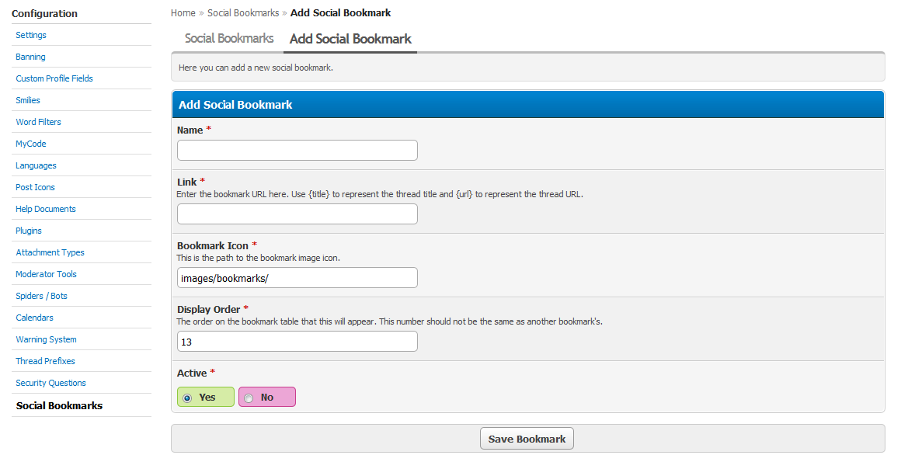Click into the Link URL field
Screen dimensions: 901x462
coord(297,214)
